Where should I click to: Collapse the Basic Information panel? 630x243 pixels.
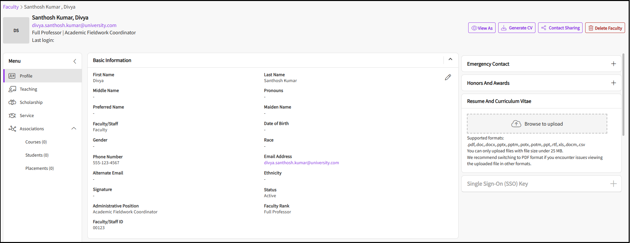coord(450,59)
